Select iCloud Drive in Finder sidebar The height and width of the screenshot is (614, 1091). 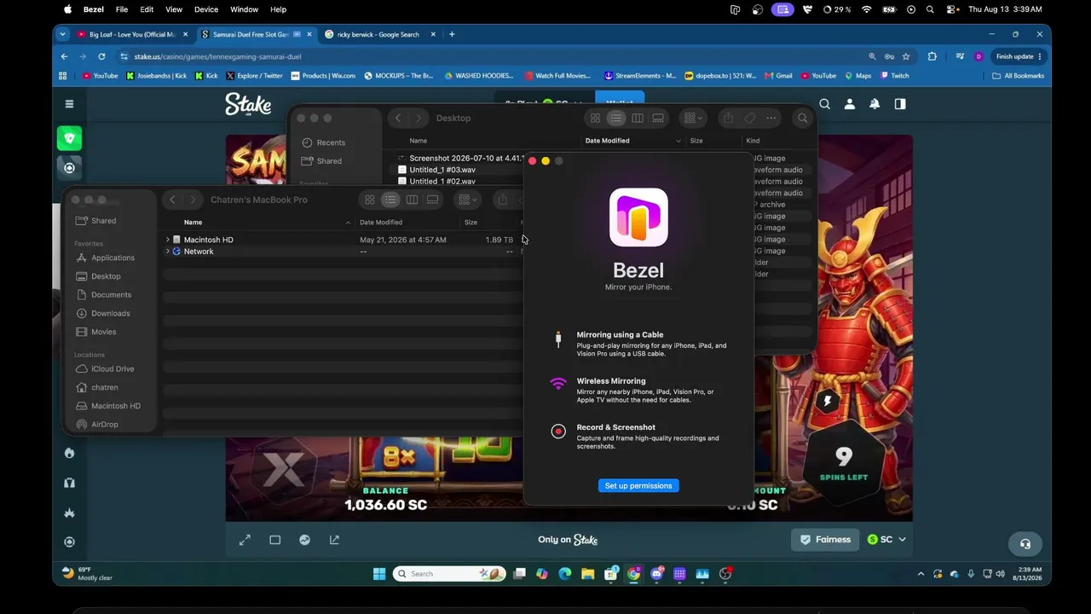[113, 368]
